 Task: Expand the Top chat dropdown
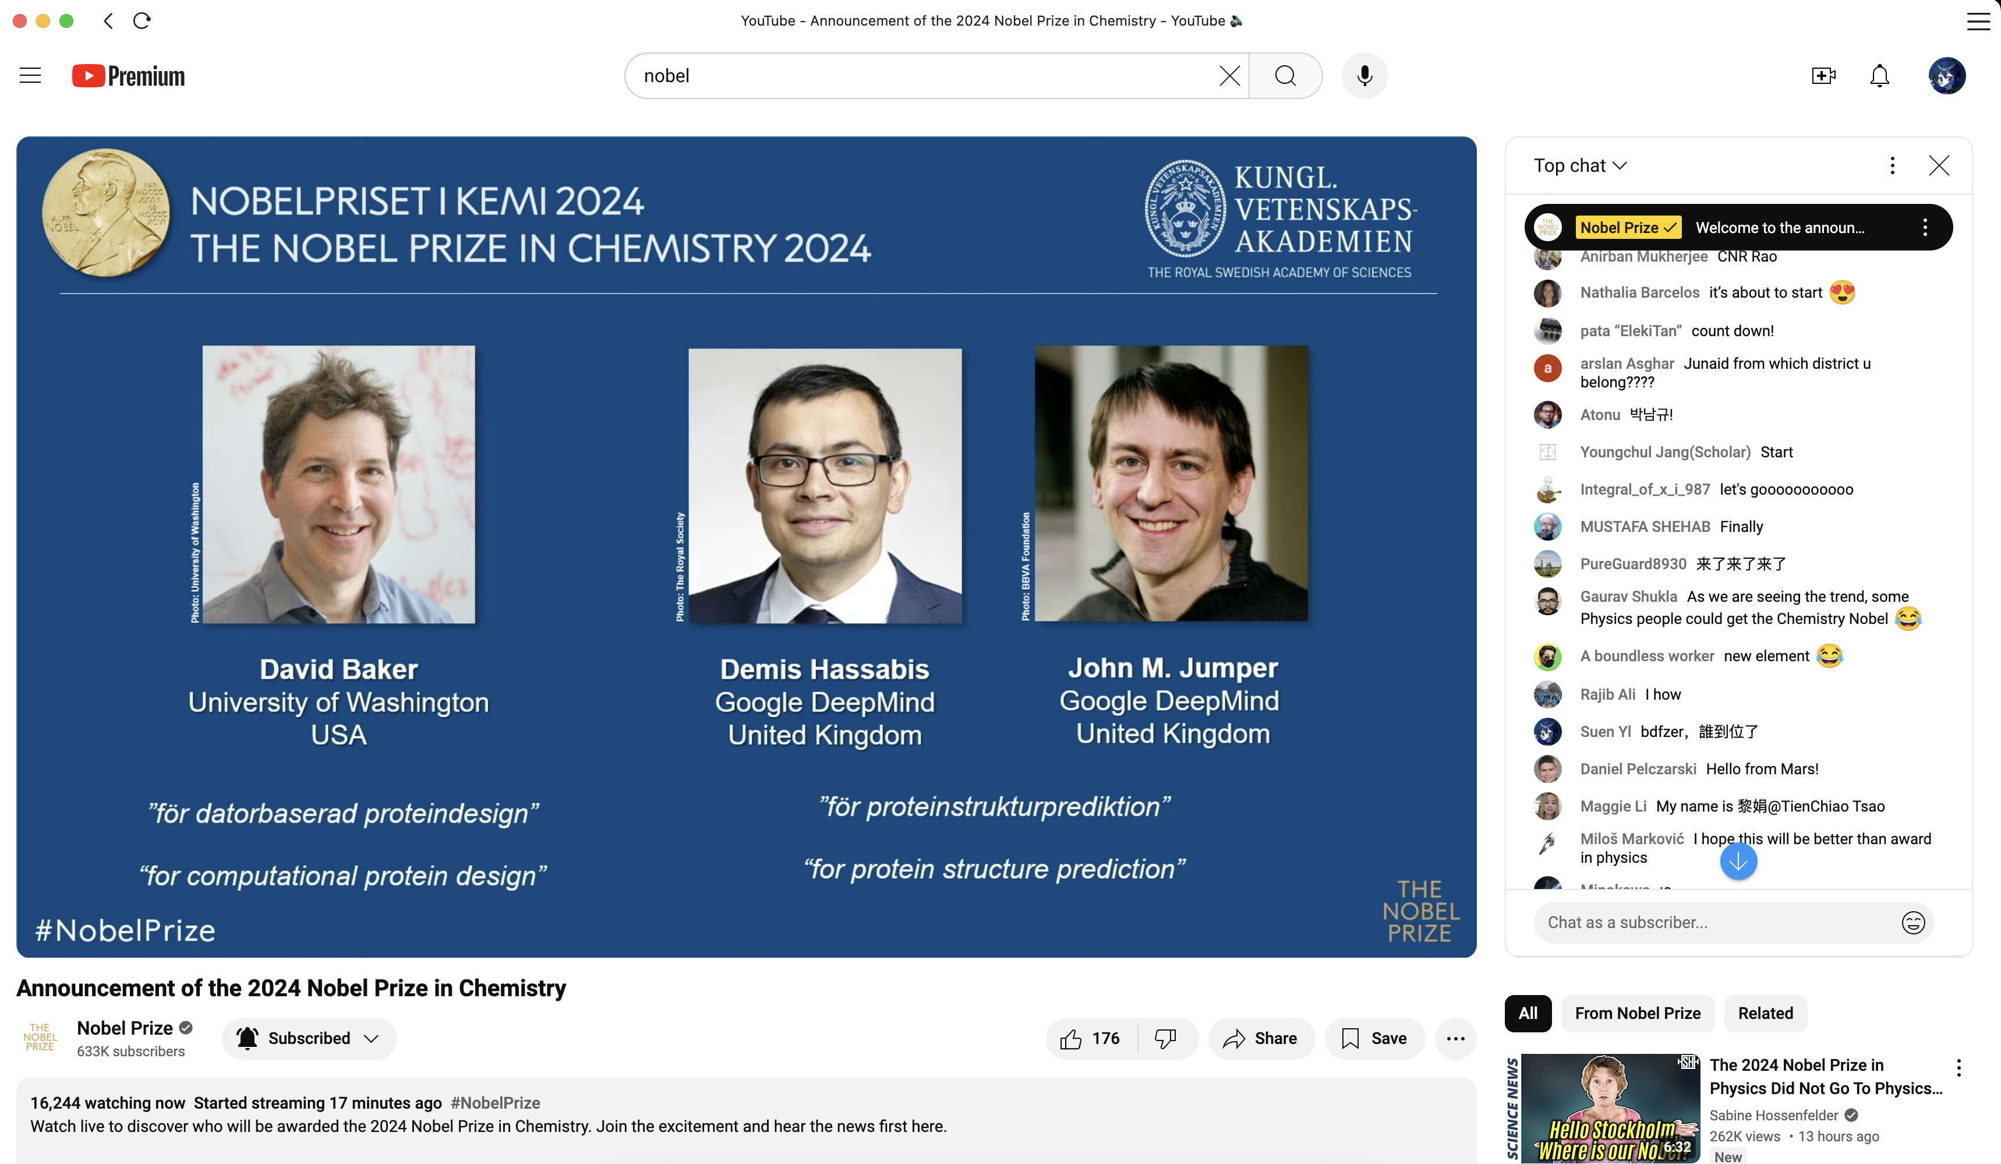tap(1580, 165)
